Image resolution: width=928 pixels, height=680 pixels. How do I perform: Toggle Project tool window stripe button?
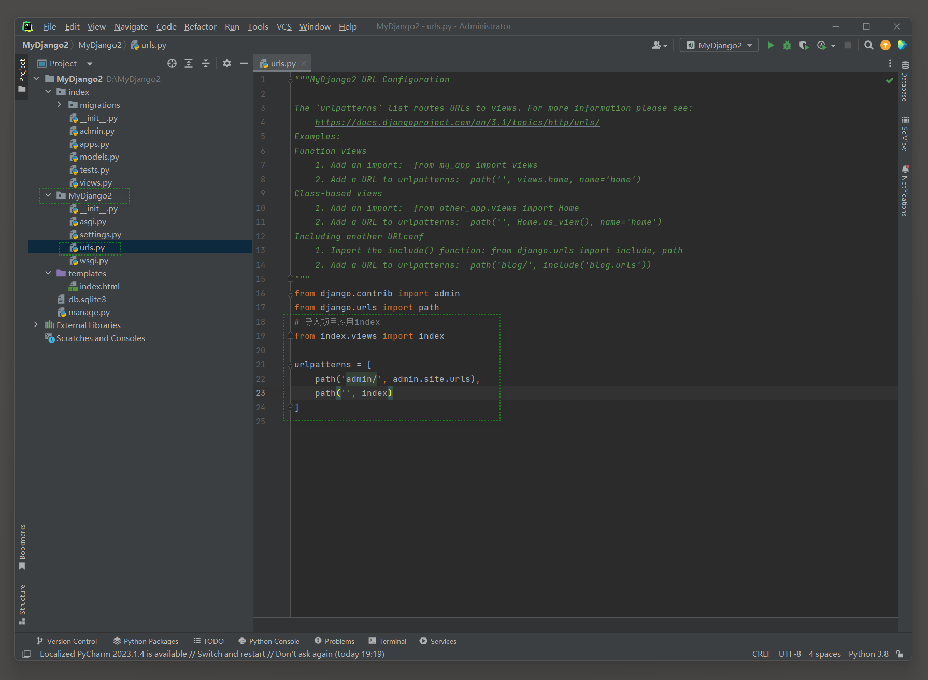click(22, 76)
